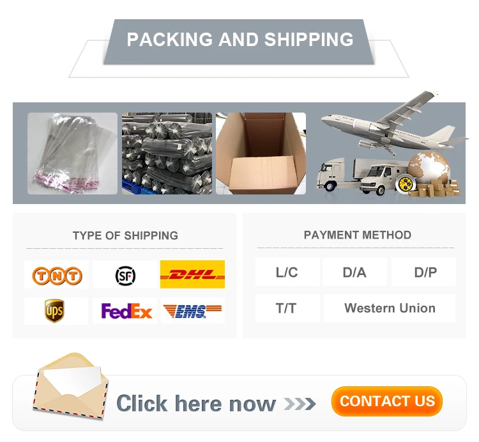Screen dimensions: 479x442
Task: Select Western Union payment option
Action: [x=390, y=308]
